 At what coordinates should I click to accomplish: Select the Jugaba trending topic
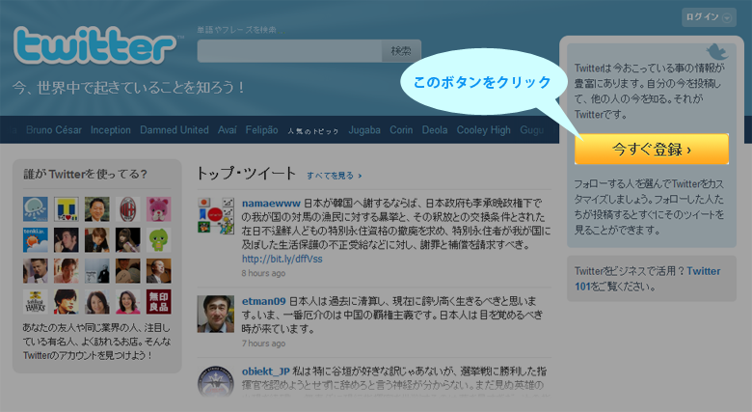[364, 130]
